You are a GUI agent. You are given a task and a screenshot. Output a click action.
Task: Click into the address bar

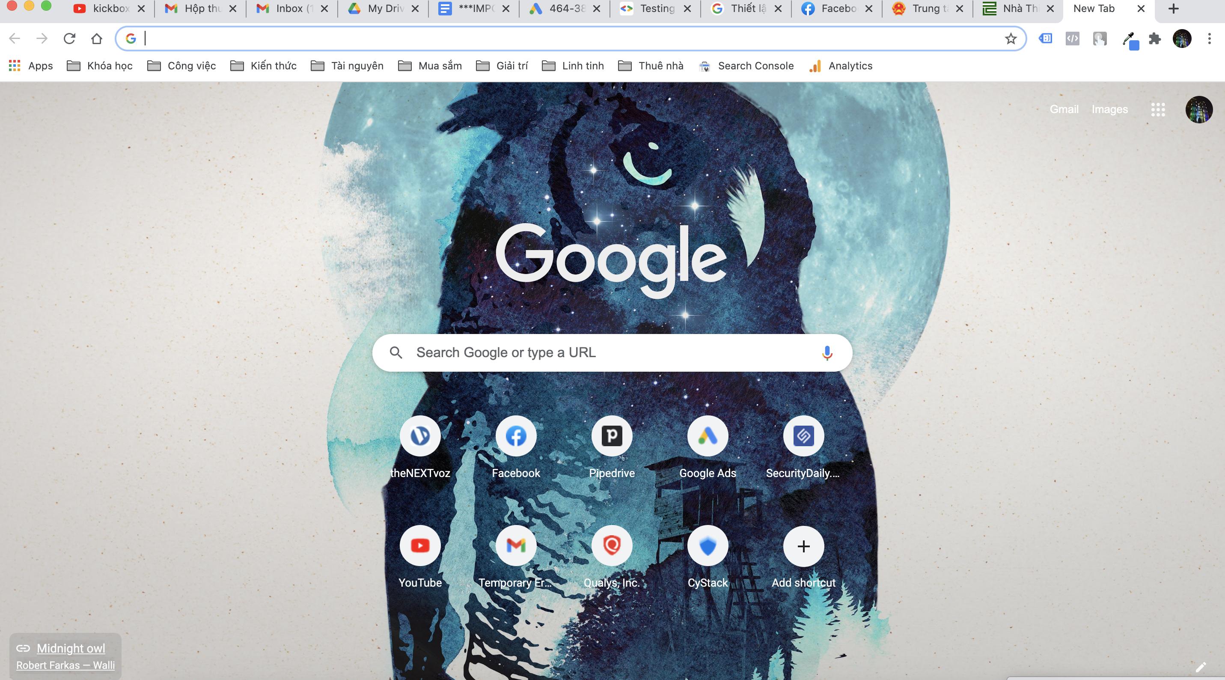(571, 39)
